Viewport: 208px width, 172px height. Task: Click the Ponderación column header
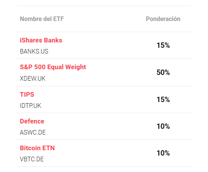163,19
